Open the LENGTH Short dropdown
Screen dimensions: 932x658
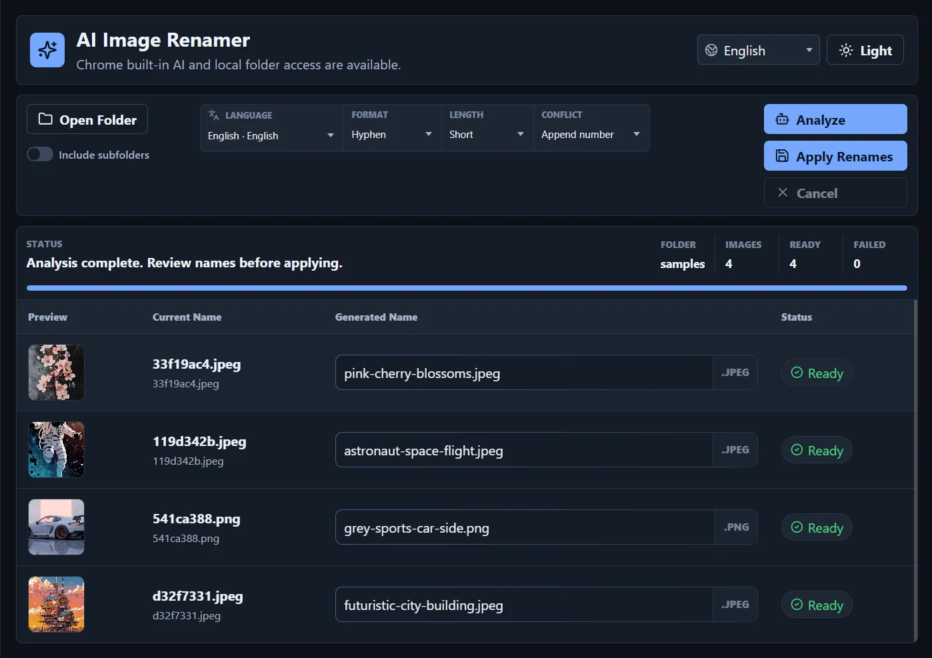coord(487,135)
